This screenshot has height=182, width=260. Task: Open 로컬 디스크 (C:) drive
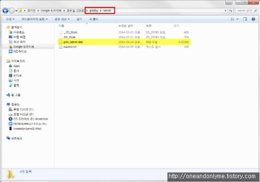(21, 110)
